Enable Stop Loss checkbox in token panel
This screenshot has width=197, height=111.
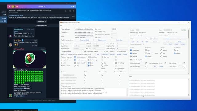184,67
